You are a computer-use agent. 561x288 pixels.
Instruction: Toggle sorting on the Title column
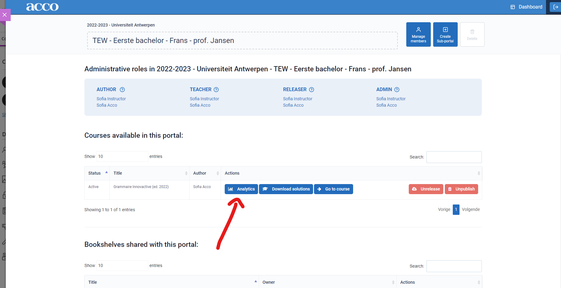(x=186, y=173)
